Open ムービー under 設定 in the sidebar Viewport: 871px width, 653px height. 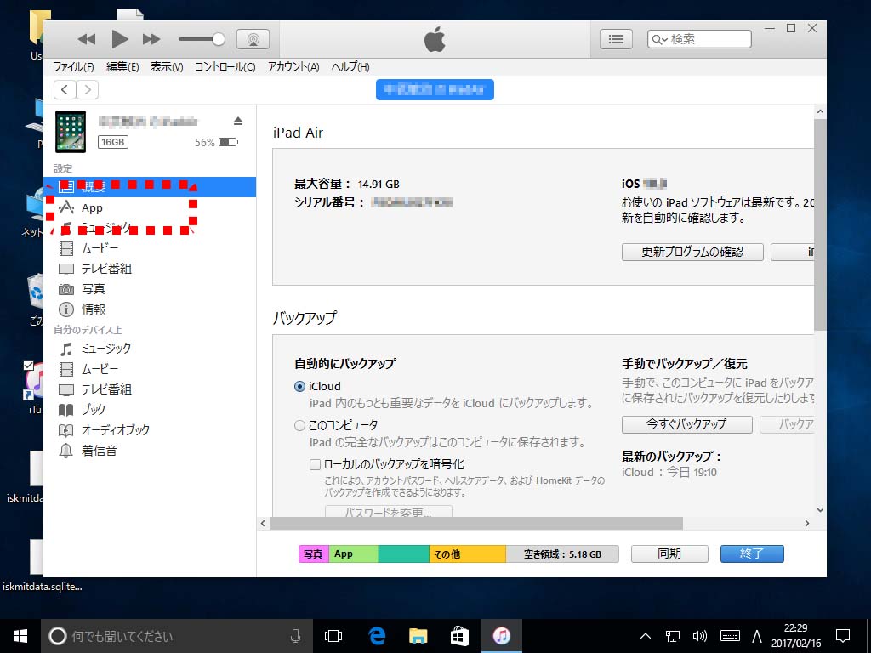(x=100, y=248)
